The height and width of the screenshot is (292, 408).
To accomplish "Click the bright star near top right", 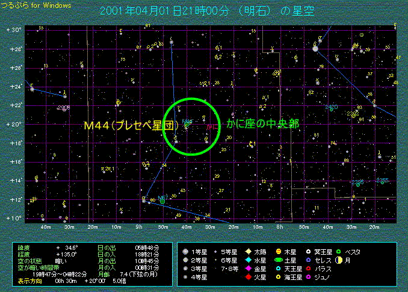I will point(315,48).
